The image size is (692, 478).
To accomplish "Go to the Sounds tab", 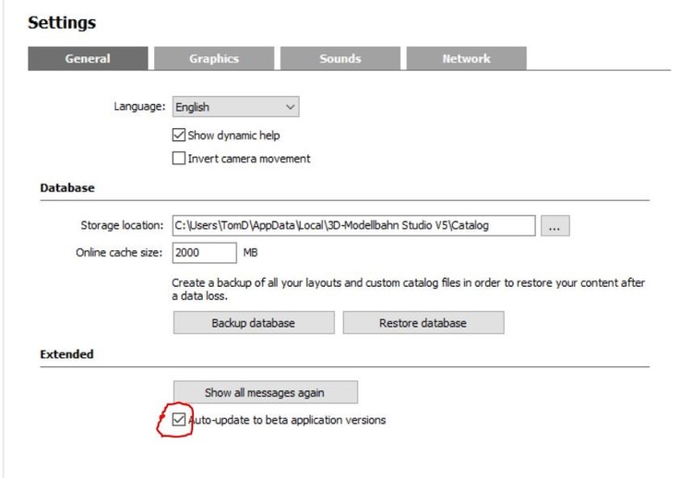I will (340, 59).
